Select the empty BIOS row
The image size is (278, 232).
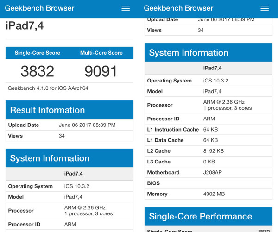[x=208, y=183]
